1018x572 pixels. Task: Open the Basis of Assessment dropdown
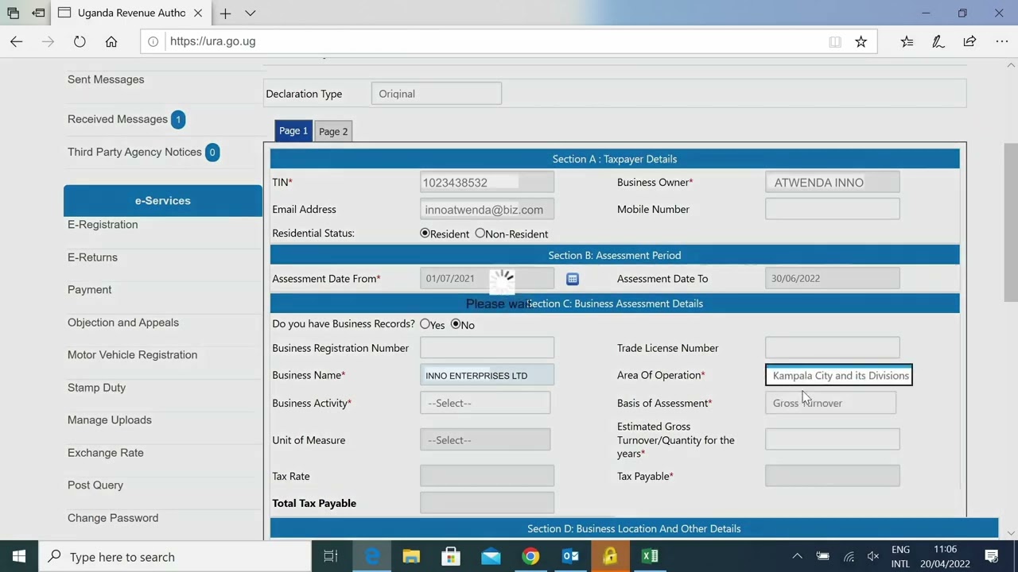coord(830,403)
